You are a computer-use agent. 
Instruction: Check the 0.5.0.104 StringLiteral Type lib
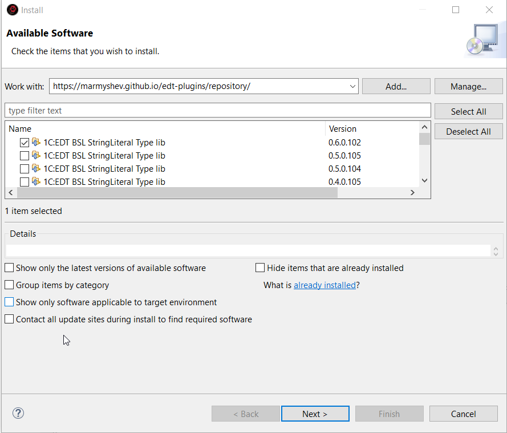[25, 169]
